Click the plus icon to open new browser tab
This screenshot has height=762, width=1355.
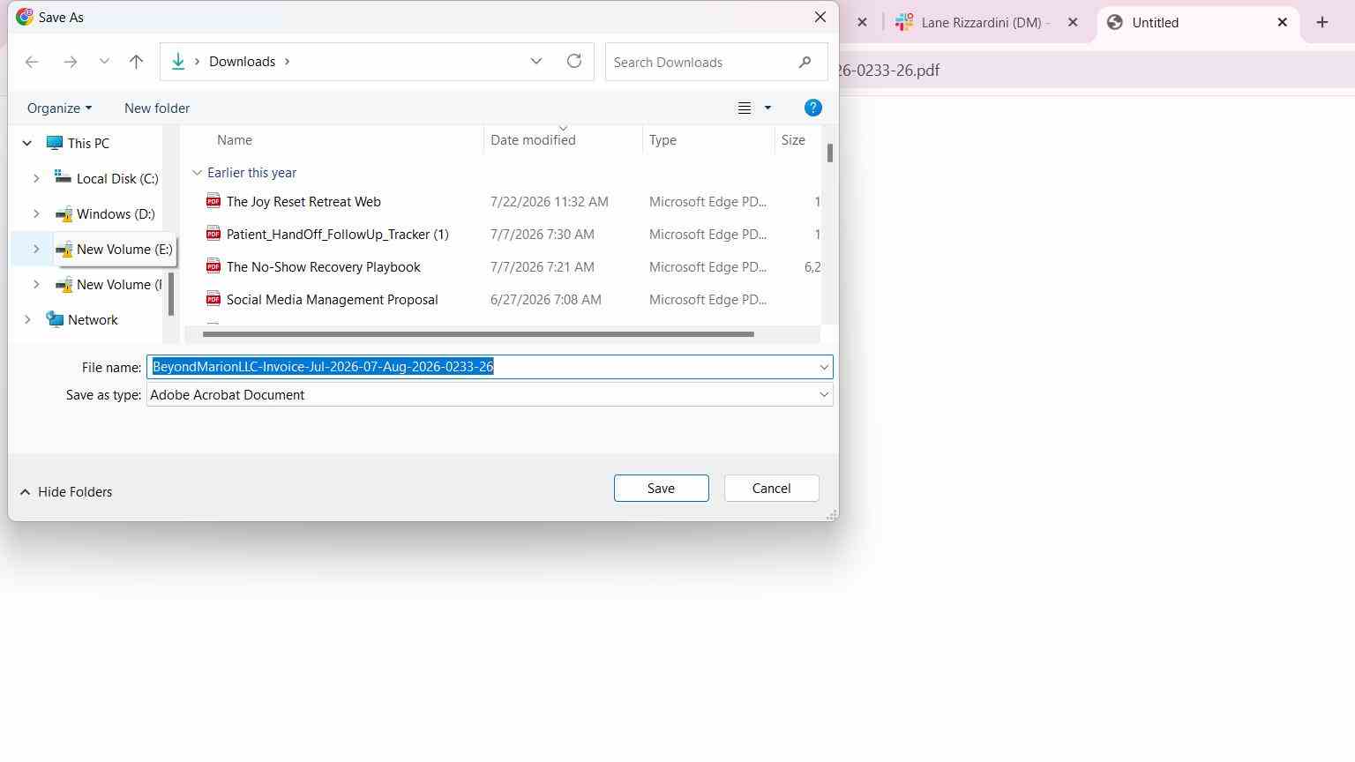[x=1321, y=23]
